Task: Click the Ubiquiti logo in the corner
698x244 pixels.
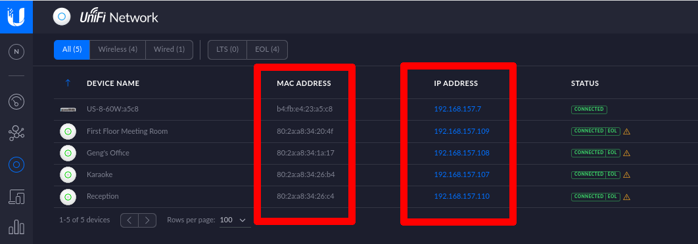Action: pyautogui.click(x=16, y=17)
